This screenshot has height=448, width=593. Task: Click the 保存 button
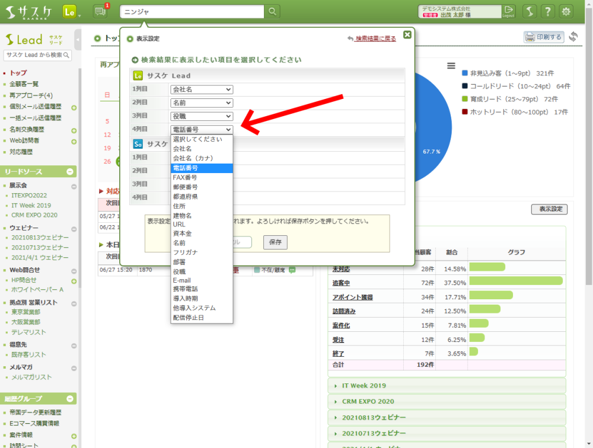pos(275,242)
